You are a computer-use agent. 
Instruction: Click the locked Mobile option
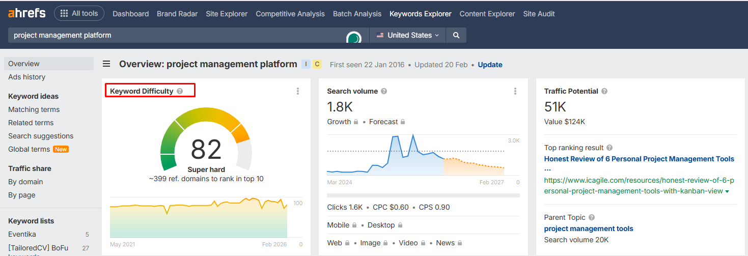[342, 225]
